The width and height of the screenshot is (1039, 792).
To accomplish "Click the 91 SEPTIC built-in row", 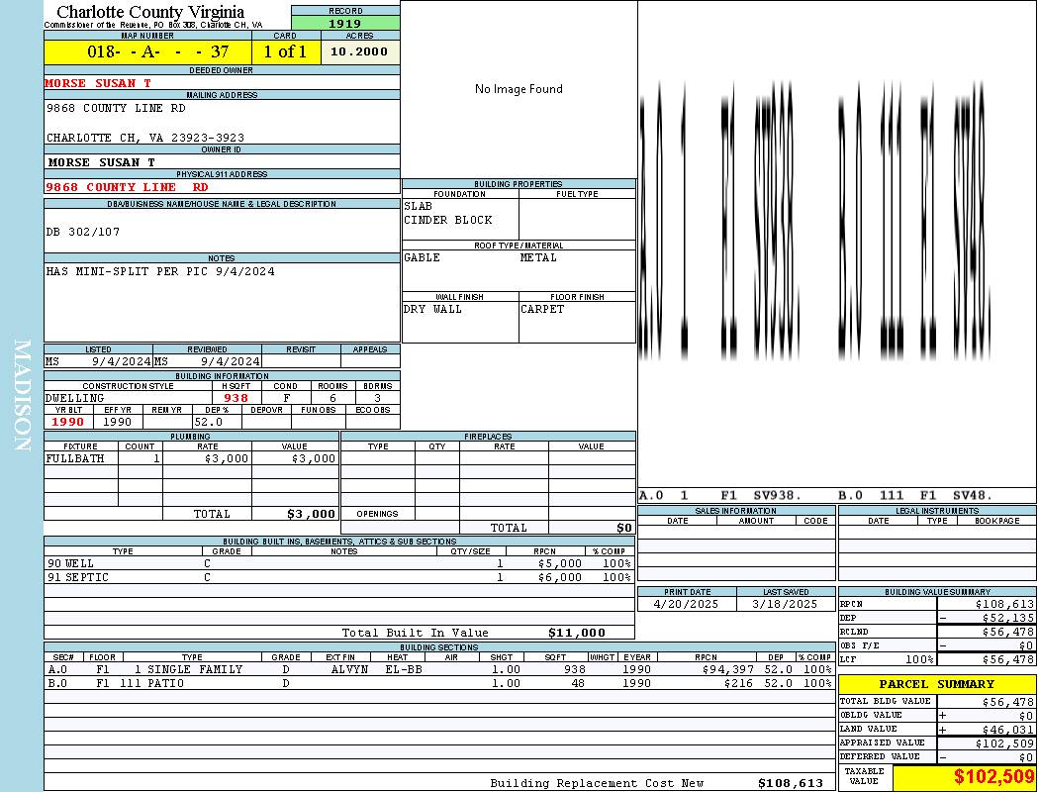I will click(339, 577).
